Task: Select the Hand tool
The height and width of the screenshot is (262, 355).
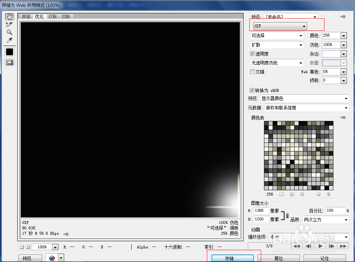Action: click(9, 16)
